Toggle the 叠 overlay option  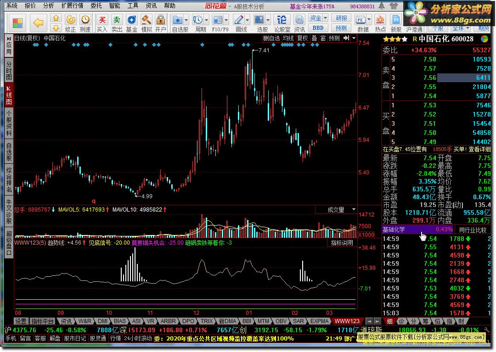tap(314, 38)
